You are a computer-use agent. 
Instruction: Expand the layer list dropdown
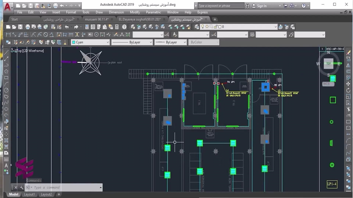click(275, 27)
